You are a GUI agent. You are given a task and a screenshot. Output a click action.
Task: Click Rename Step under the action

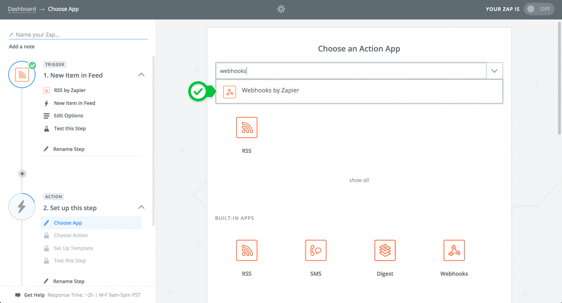point(69,281)
